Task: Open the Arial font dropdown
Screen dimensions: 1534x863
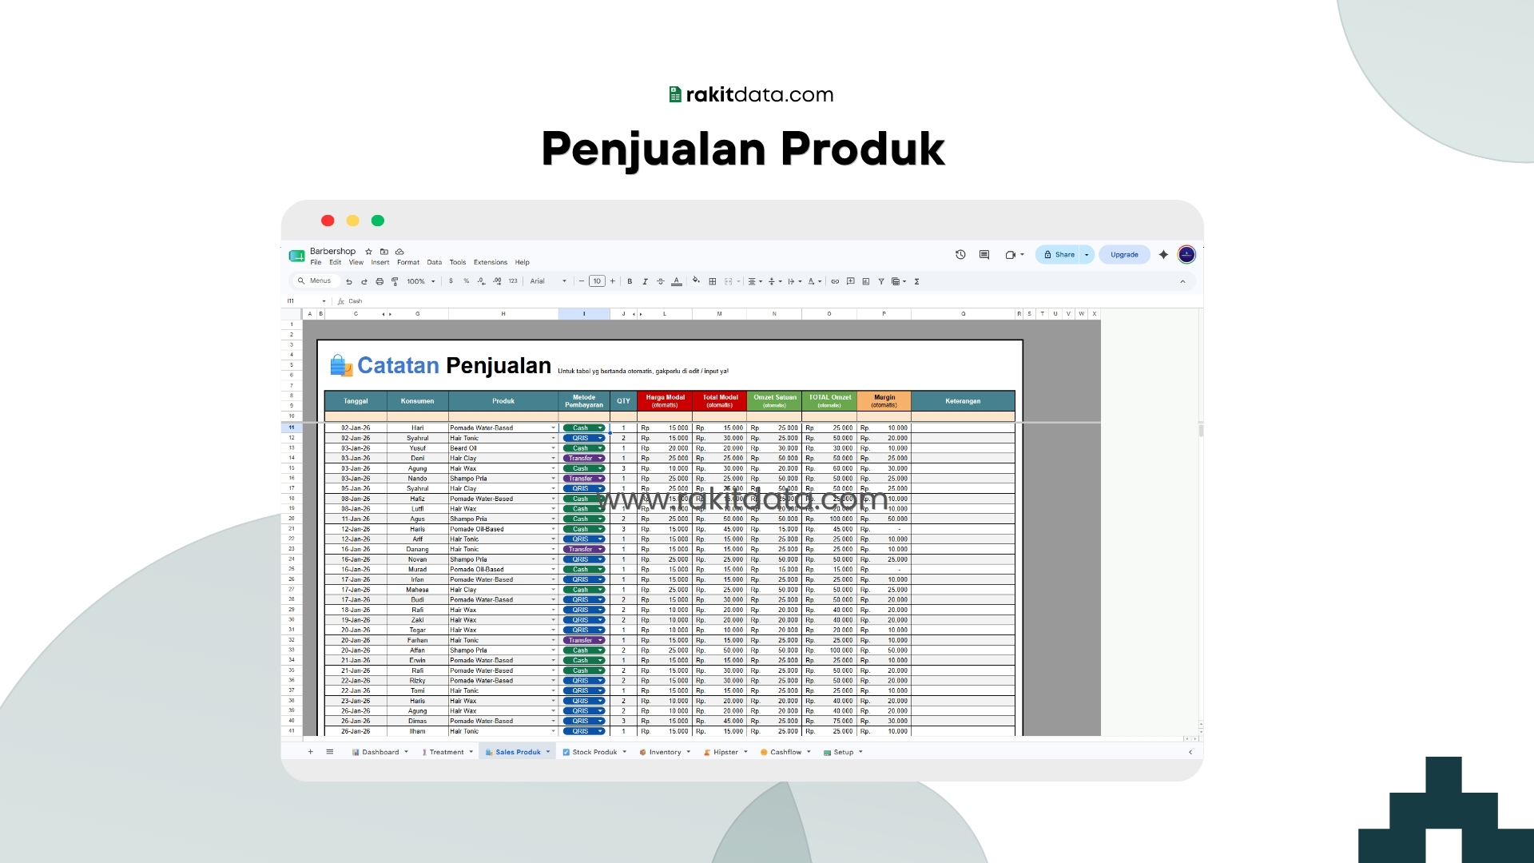Action: (548, 281)
